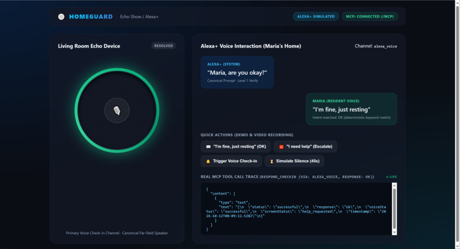Simulate Silence (45s)
Viewport: 460px width, 249px height.
point(294,161)
